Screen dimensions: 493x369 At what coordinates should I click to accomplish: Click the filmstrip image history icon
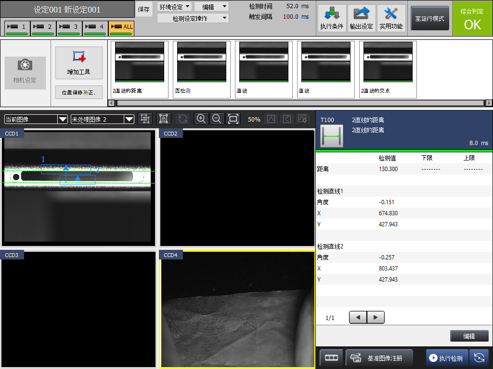tap(331, 358)
